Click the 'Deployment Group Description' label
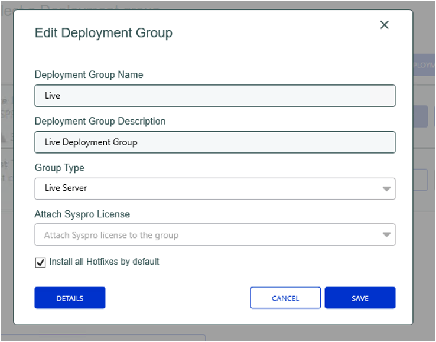Image resolution: width=436 pixels, height=342 pixels. click(x=100, y=121)
